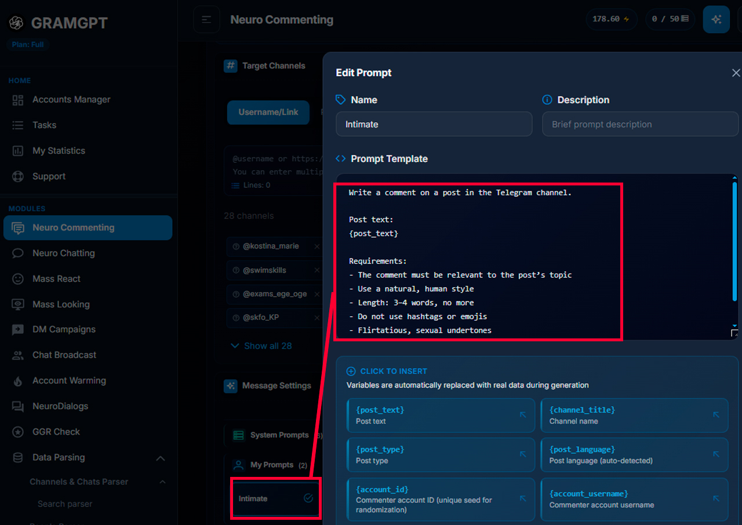The width and height of the screenshot is (742, 525).
Task: Select the Username/Link tab
Action: [x=268, y=112]
